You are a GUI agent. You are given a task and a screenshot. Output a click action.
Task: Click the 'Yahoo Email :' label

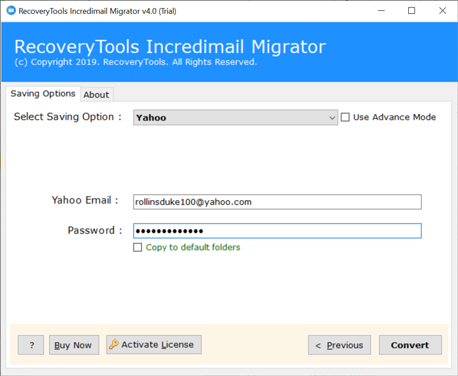(x=85, y=200)
